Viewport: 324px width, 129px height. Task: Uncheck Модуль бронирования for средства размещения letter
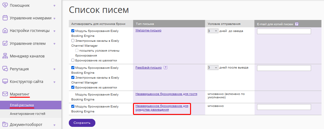73,106
